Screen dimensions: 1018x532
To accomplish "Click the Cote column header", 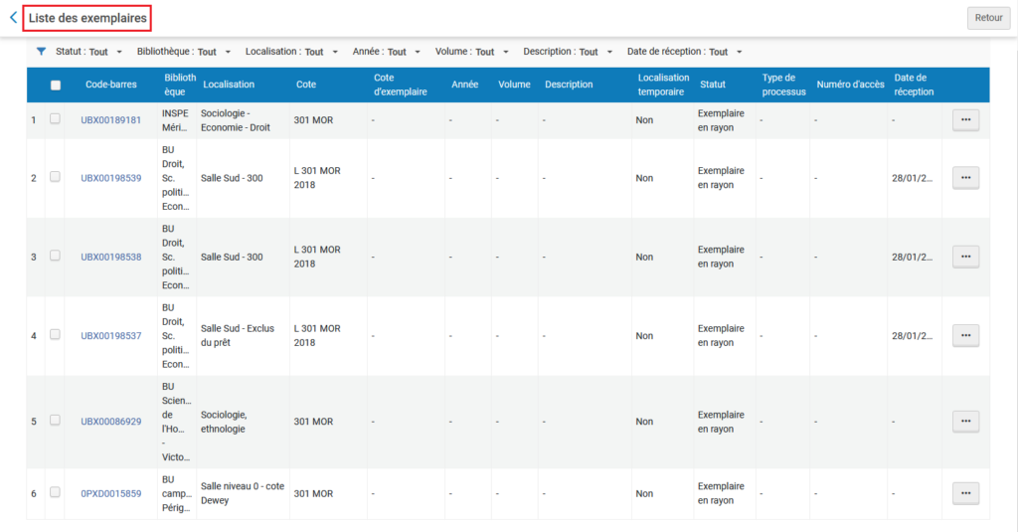I will click(306, 85).
